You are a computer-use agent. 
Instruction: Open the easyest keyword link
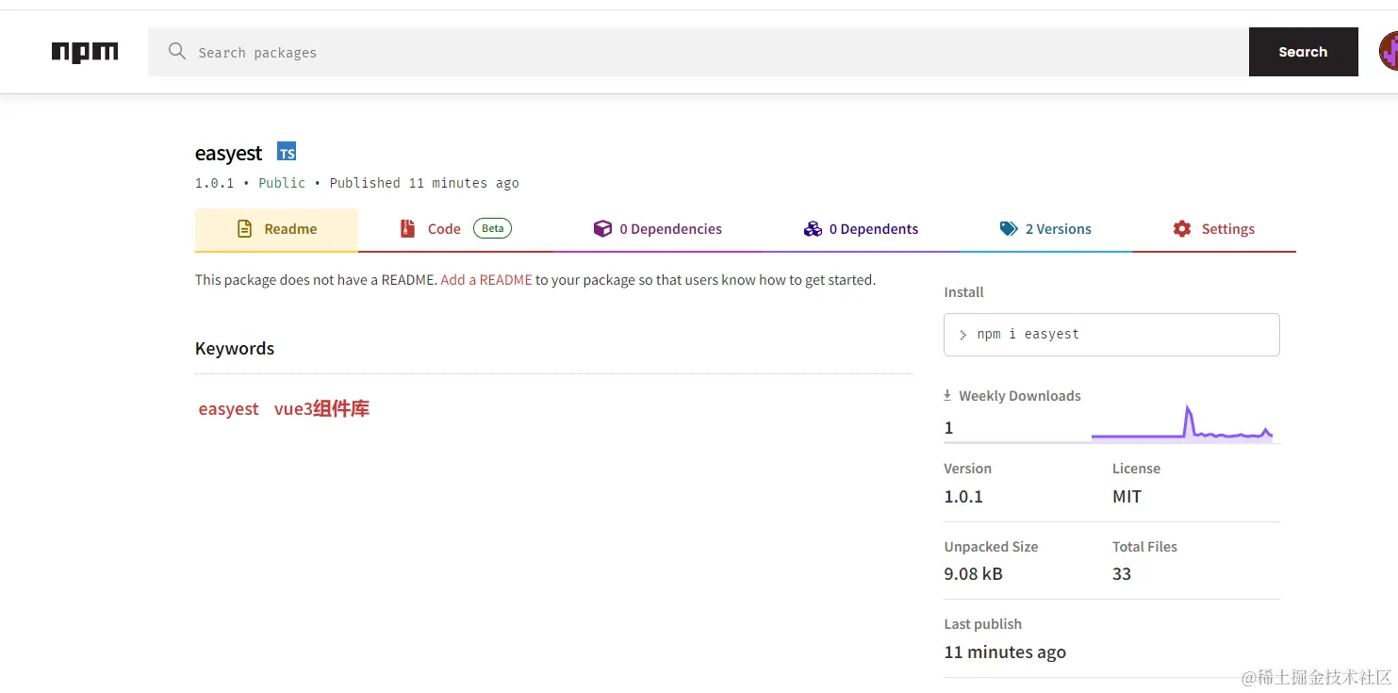click(x=228, y=408)
